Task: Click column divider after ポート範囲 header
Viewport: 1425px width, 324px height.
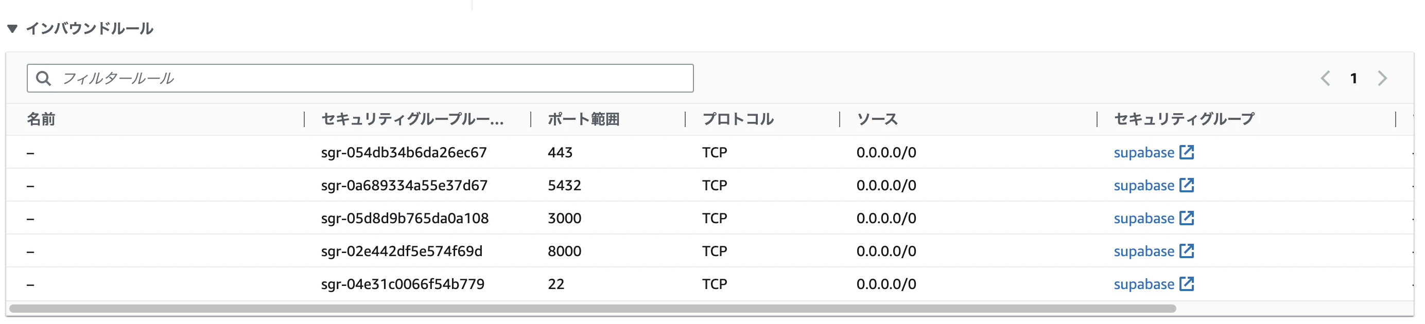Action: tap(685, 119)
